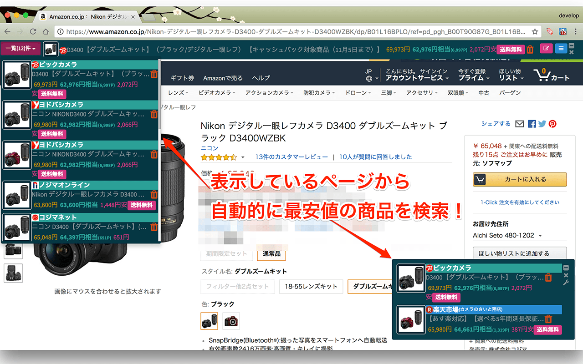The height and width of the screenshot is (364, 583).
Task: Delete the 楽天市場 item in bottom-right popup
Action: click(548, 319)
